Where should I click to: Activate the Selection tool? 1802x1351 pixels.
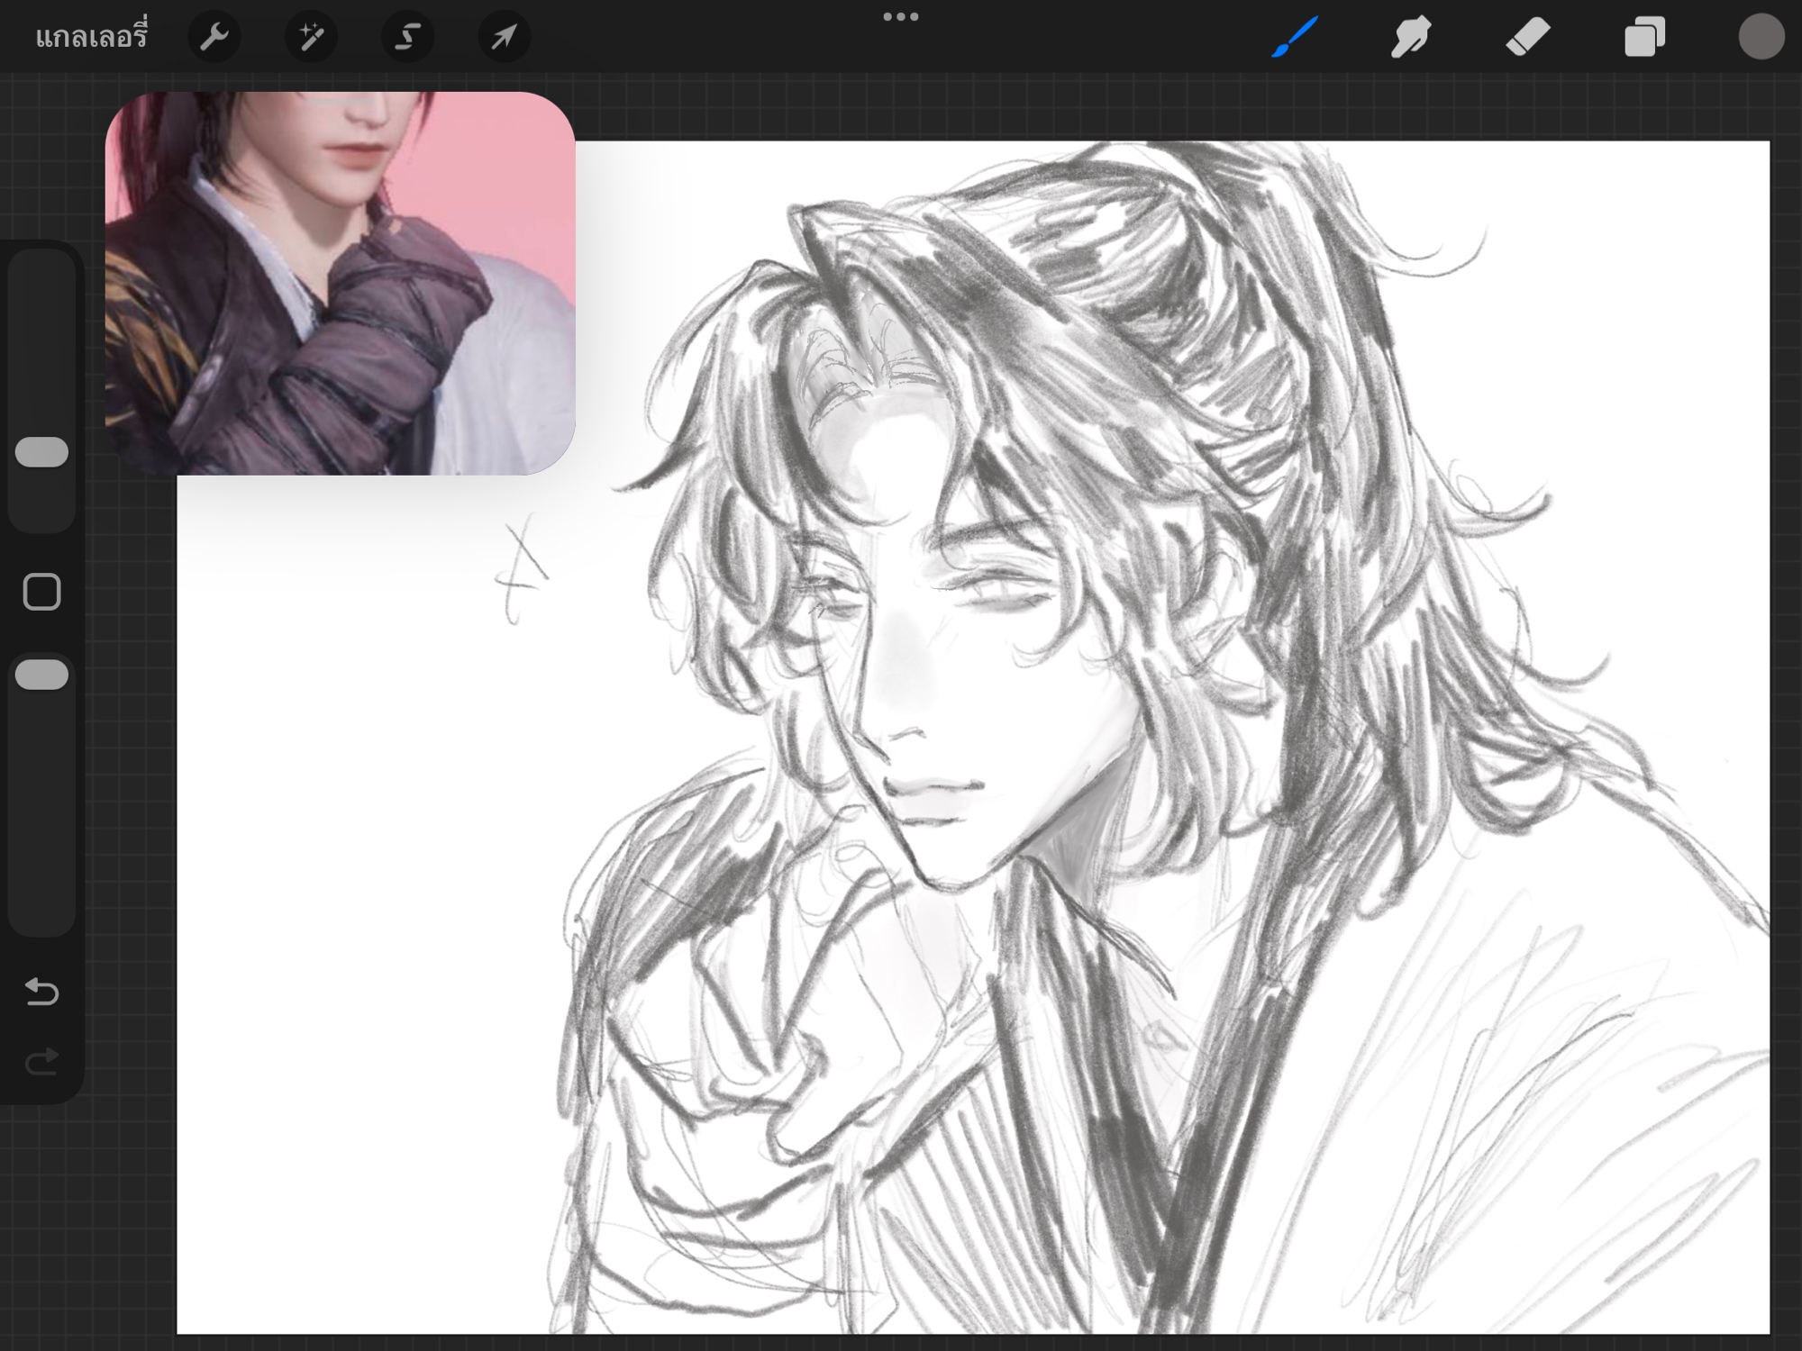(x=407, y=37)
